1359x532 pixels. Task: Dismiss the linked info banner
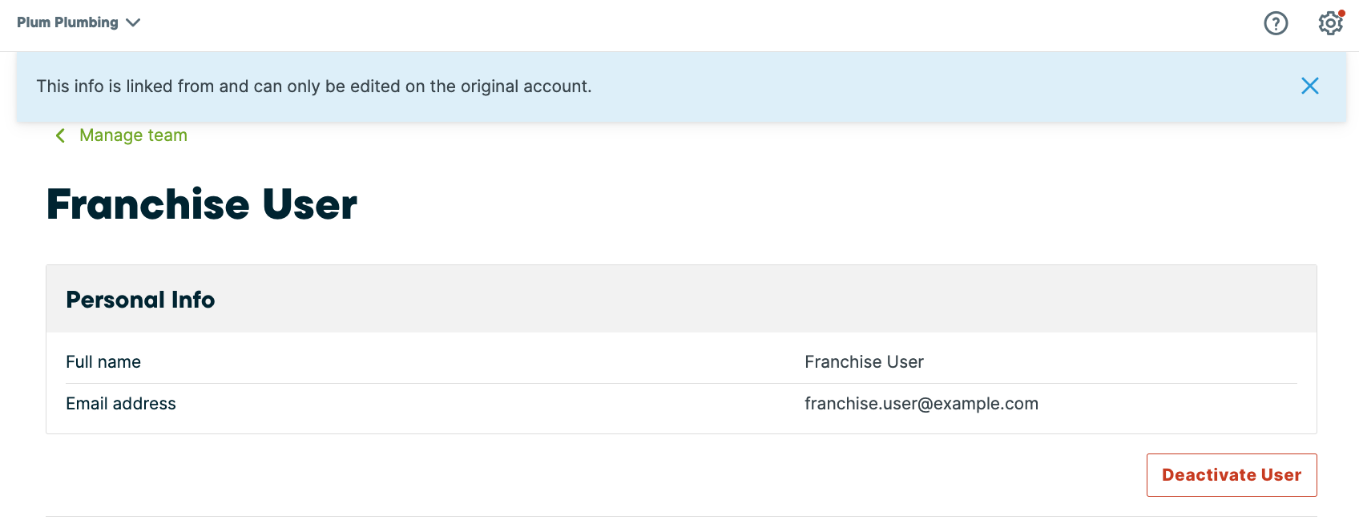tap(1310, 86)
